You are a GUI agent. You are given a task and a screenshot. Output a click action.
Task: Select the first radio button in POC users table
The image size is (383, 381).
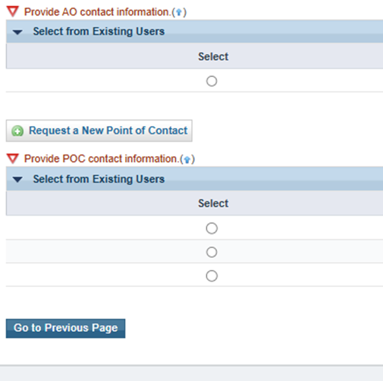coord(211,228)
